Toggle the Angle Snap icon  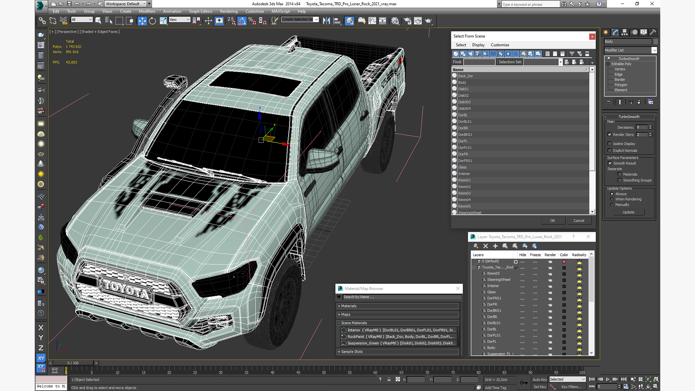[x=242, y=21]
